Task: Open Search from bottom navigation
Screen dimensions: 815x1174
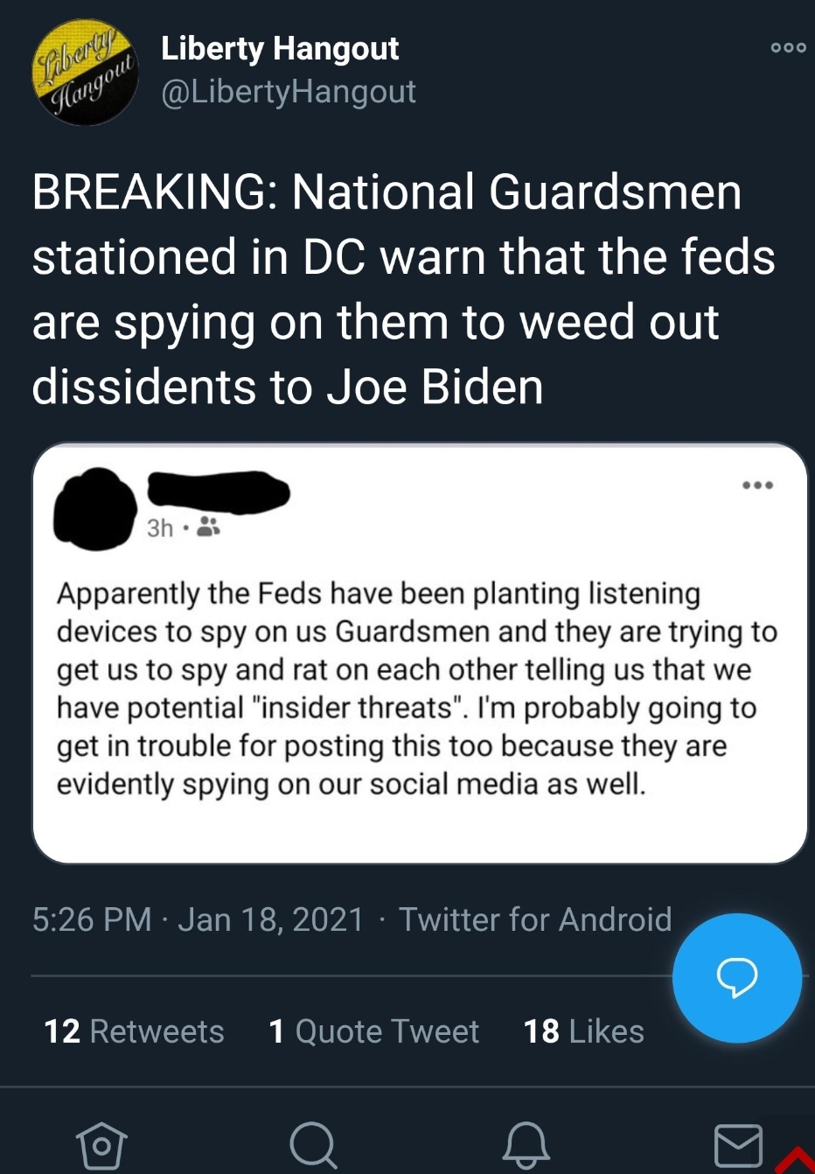Action: click(x=312, y=1144)
